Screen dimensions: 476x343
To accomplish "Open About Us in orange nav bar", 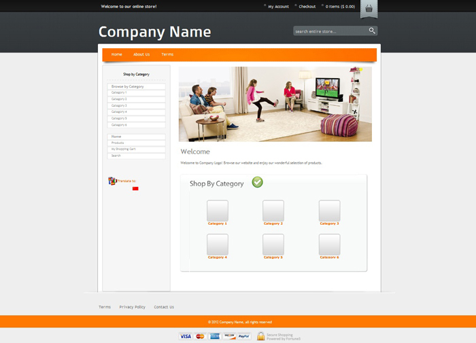I will (x=141, y=54).
